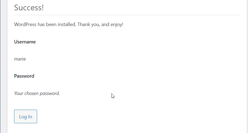The width and height of the screenshot is (248, 133).
Task: Click the italic word Your
Action: coord(19,93)
